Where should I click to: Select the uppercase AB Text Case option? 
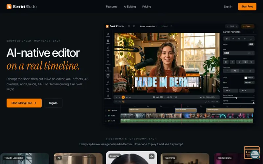point(235,71)
